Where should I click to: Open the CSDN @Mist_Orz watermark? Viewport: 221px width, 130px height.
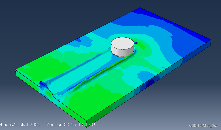coord(203,125)
